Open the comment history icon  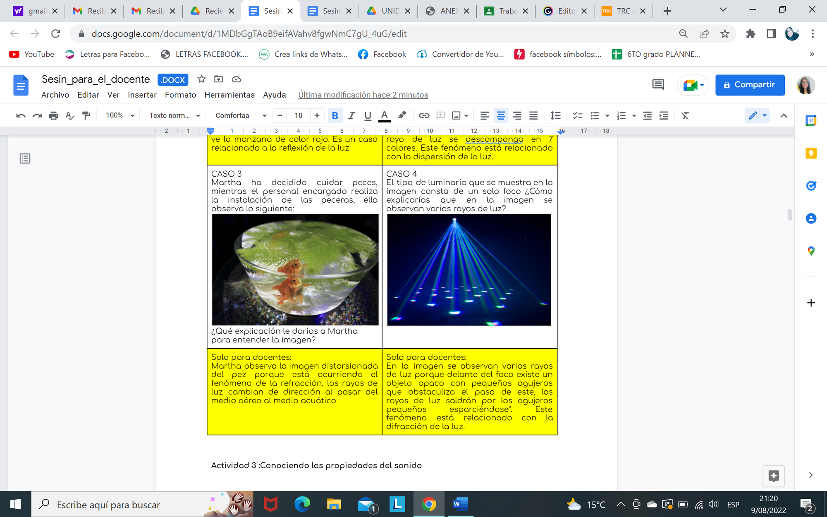658,85
